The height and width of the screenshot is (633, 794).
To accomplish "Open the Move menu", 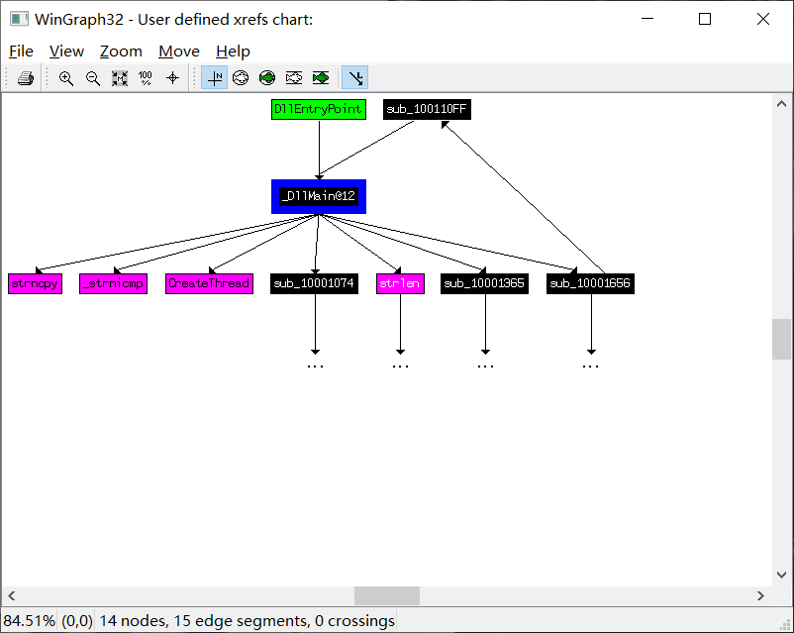I will [178, 51].
